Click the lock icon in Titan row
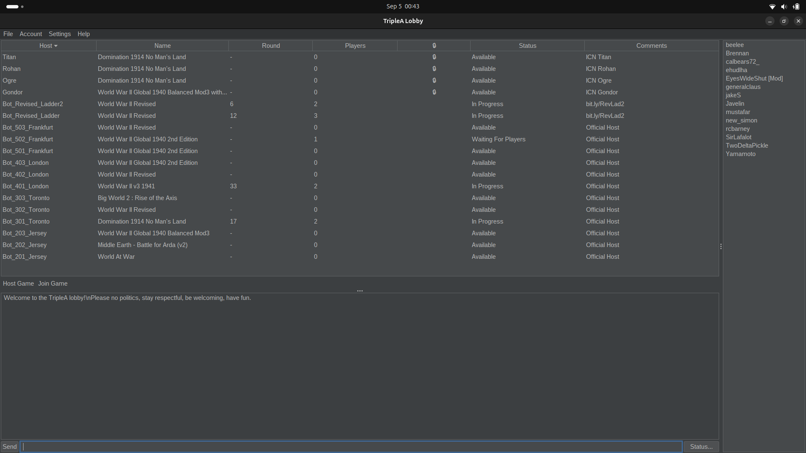Image resolution: width=806 pixels, height=453 pixels. pyautogui.click(x=434, y=57)
